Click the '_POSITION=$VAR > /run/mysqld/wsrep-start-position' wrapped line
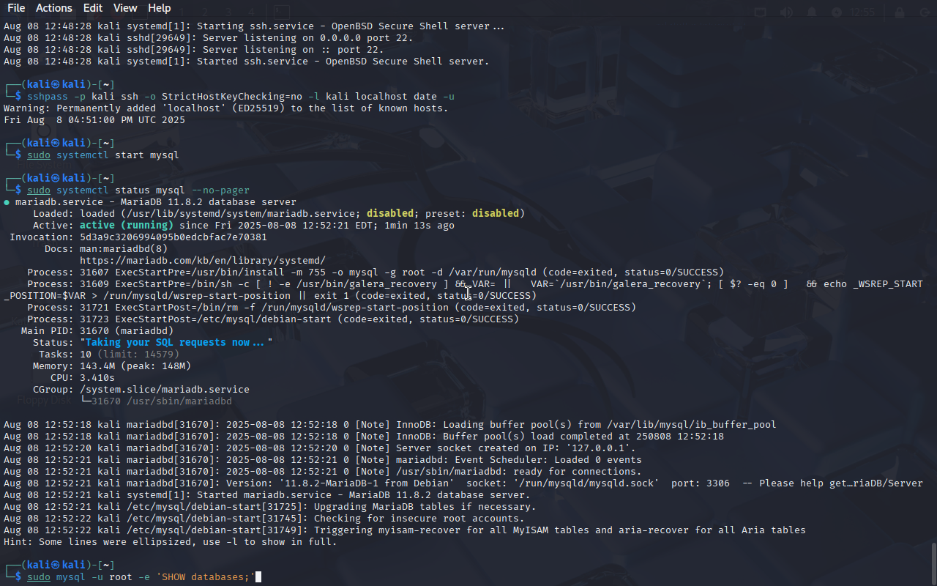 [270, 295]
